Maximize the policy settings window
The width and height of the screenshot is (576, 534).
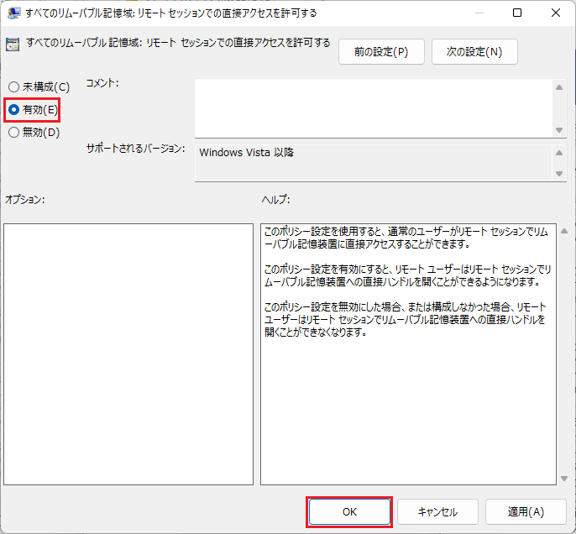[516, 13]
